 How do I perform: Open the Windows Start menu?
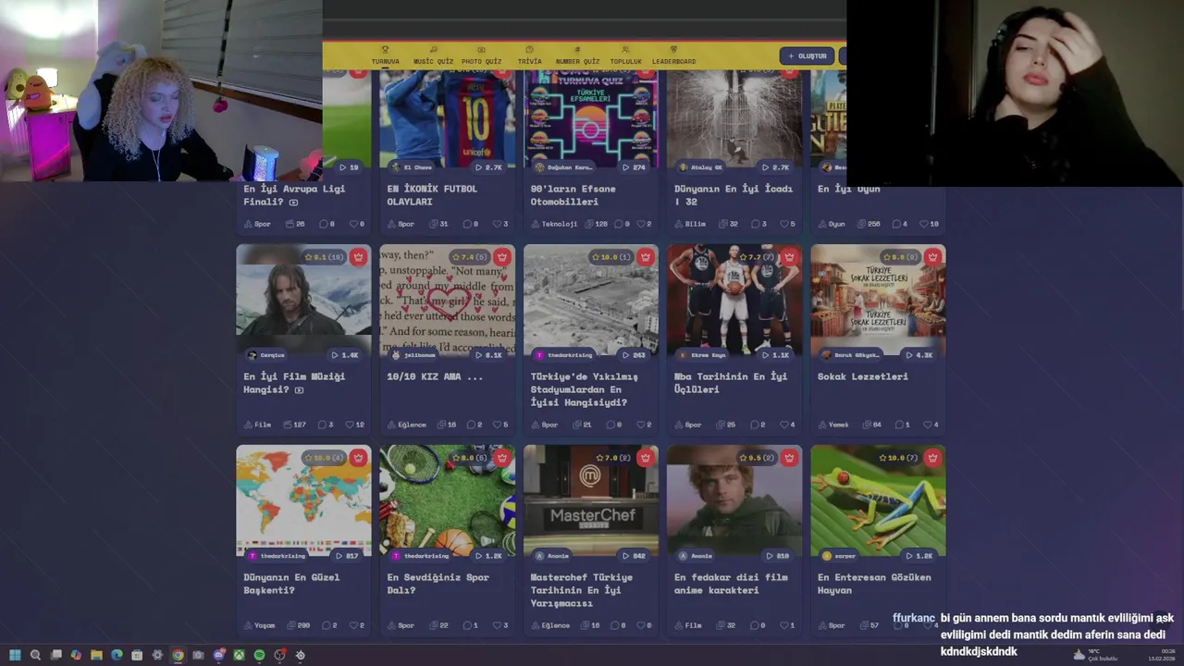point(15,655)
